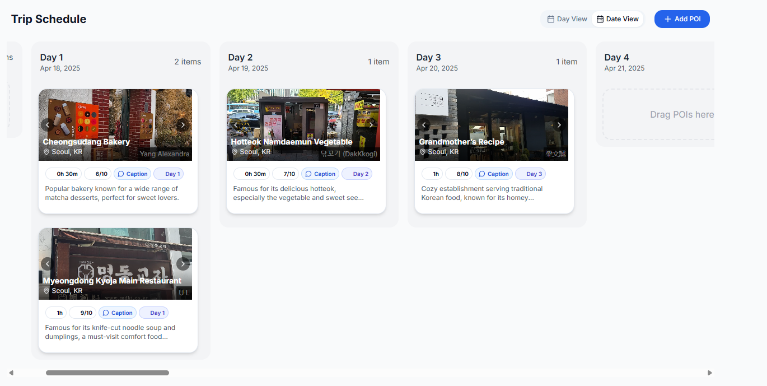This screenshot has width=767, height=386.
Task: Click the Drag POIs here drop zone
Action: click(658, 114)
